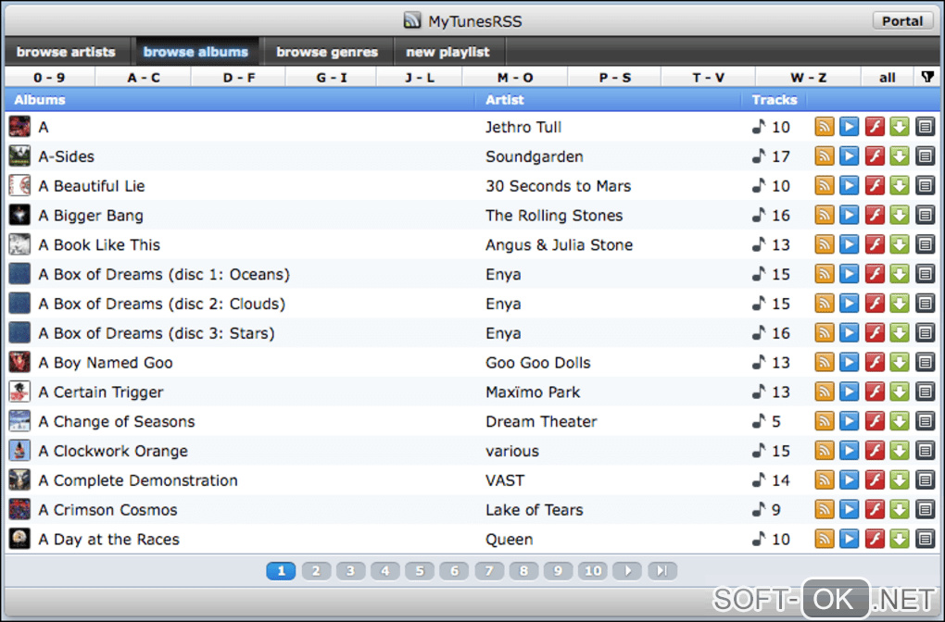
Task: Open Flash player for A Boy Named Goo
Action: point(875,363)
